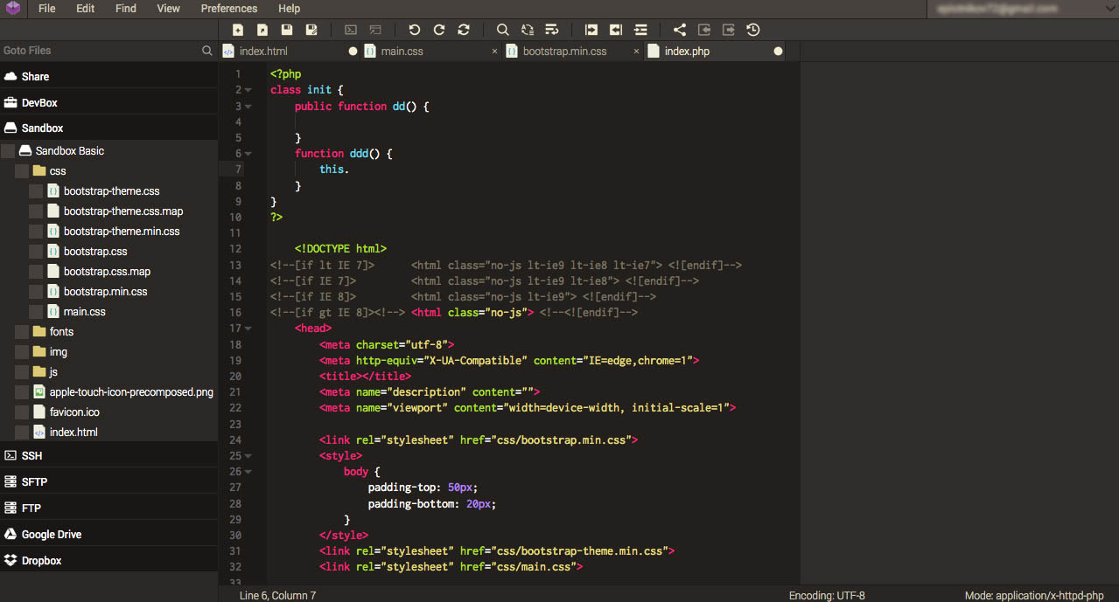
Task: Tick the checkbox beside Sandbox Basic
Action: click(8, 151)
